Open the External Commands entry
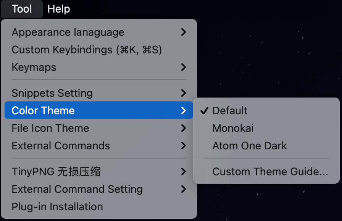 tap(61, 146)
